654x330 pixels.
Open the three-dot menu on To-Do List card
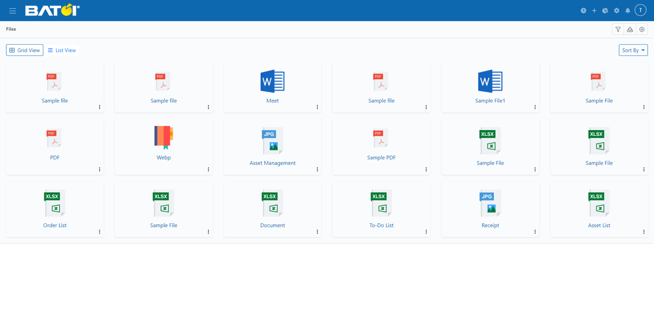426,232
